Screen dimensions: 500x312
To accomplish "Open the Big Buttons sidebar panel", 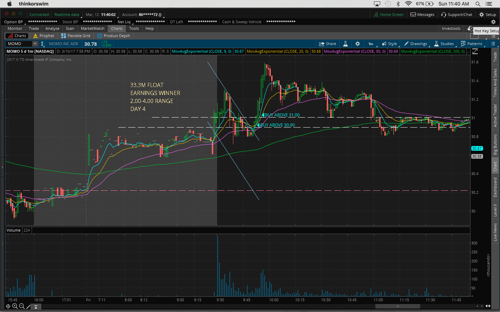I will pos(495,144).
